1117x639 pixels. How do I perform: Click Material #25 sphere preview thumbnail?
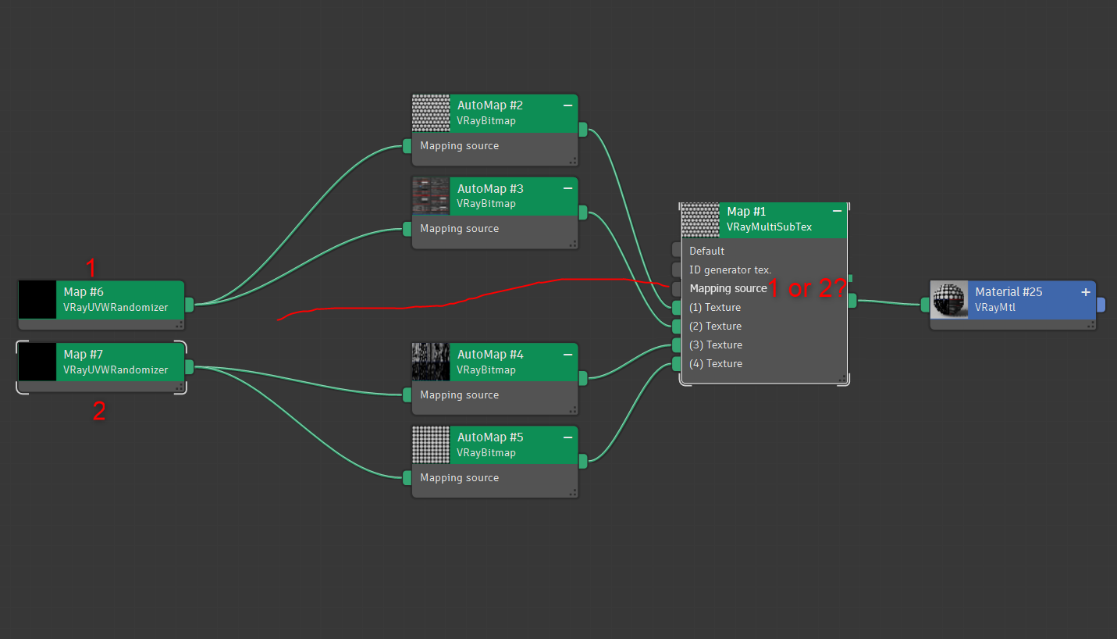pyautogui.click(x=949, y=299)
